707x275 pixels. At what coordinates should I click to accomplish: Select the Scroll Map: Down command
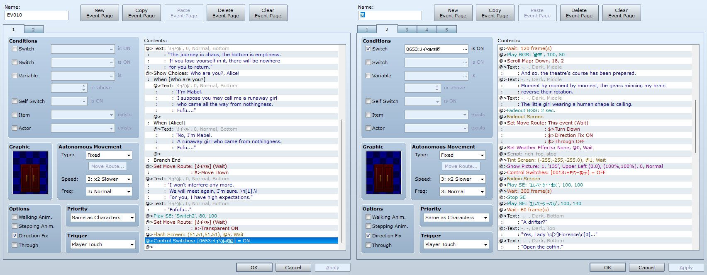tap(595, 61)
